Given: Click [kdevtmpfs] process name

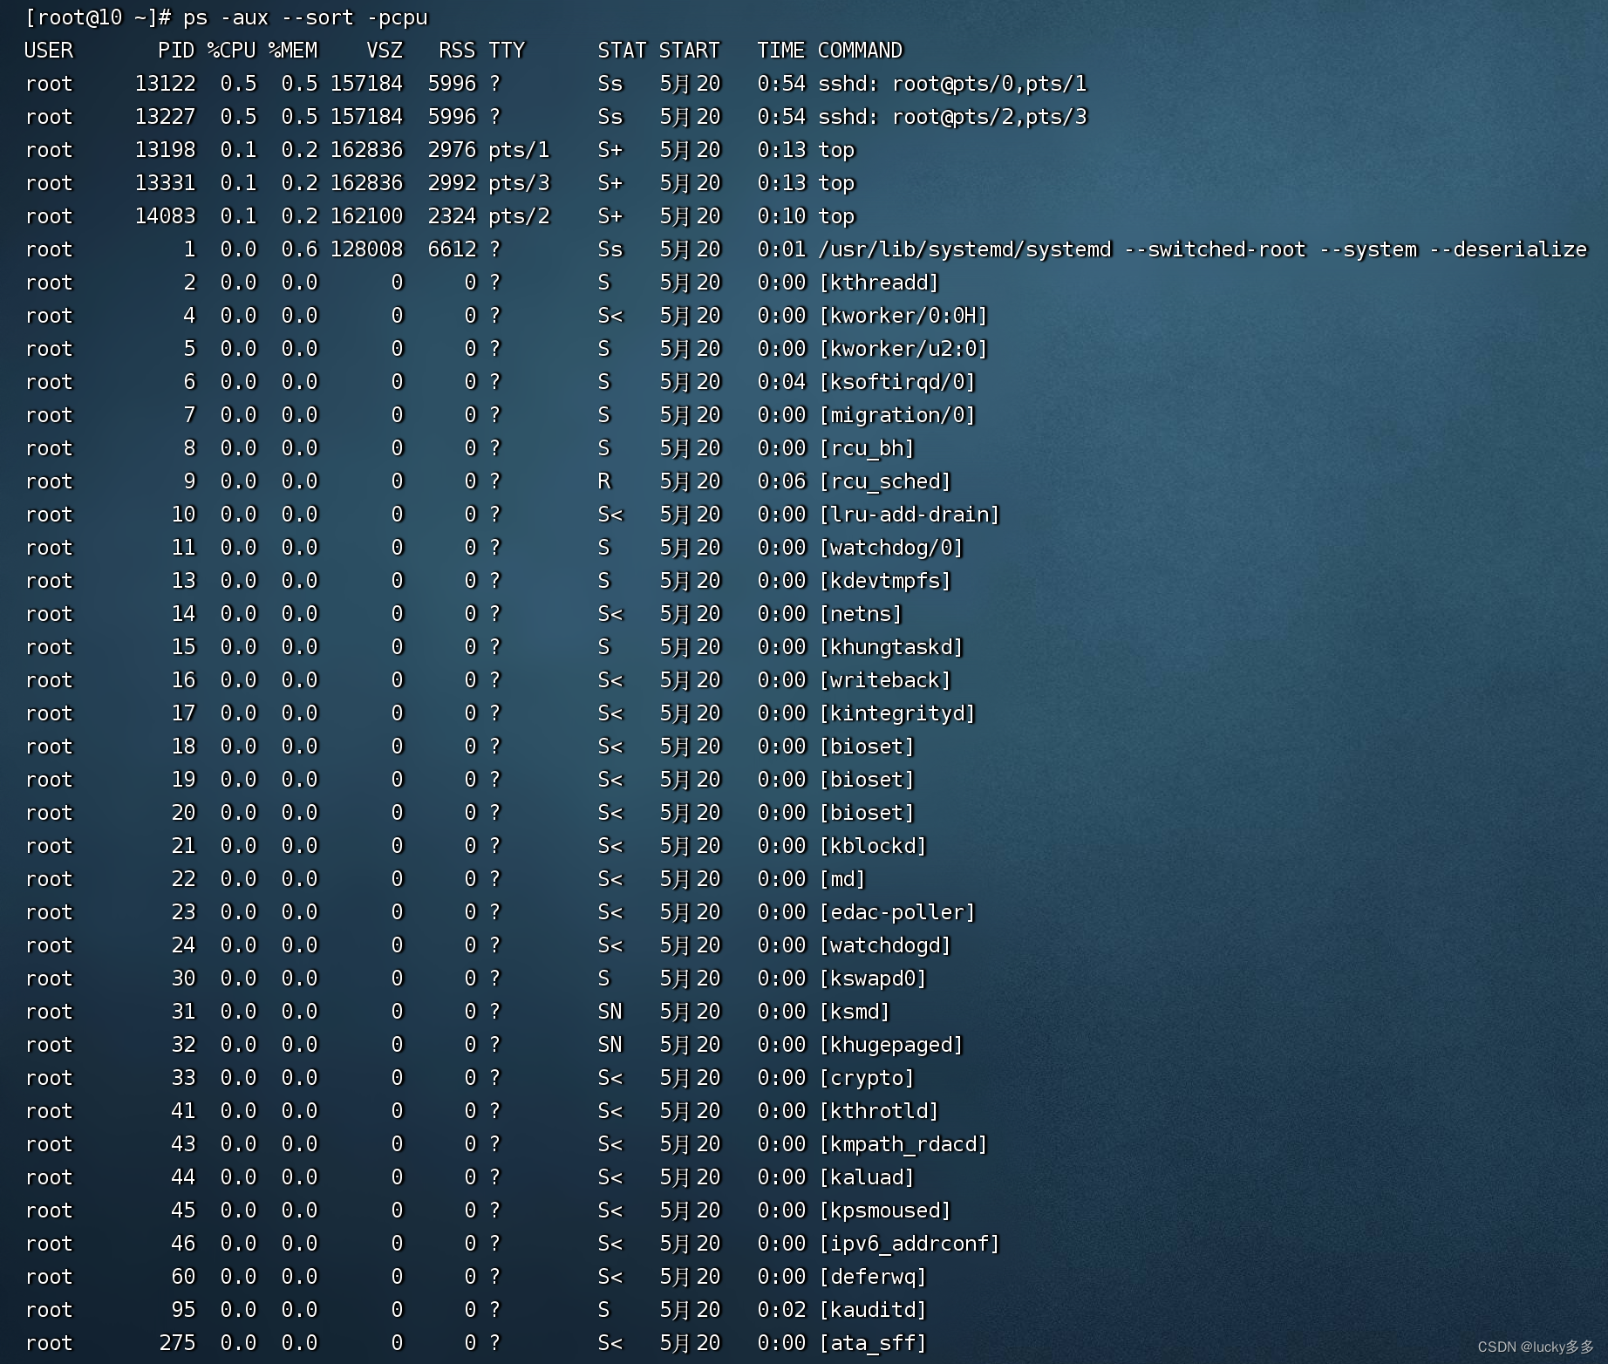Looking at the screenshot, I should (x=885, y=581).
